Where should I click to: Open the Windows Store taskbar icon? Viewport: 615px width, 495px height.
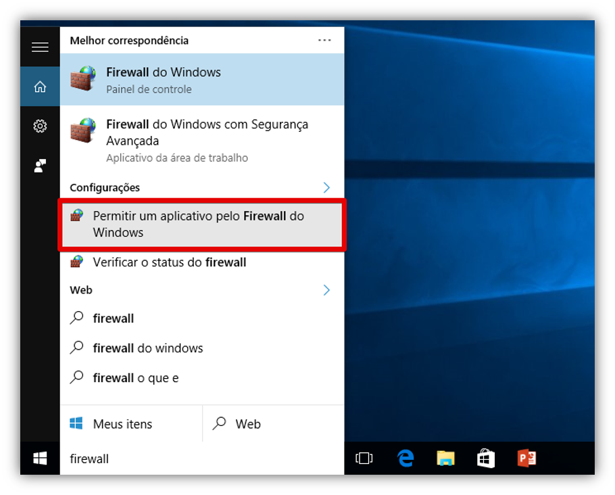tap(486, 458)
